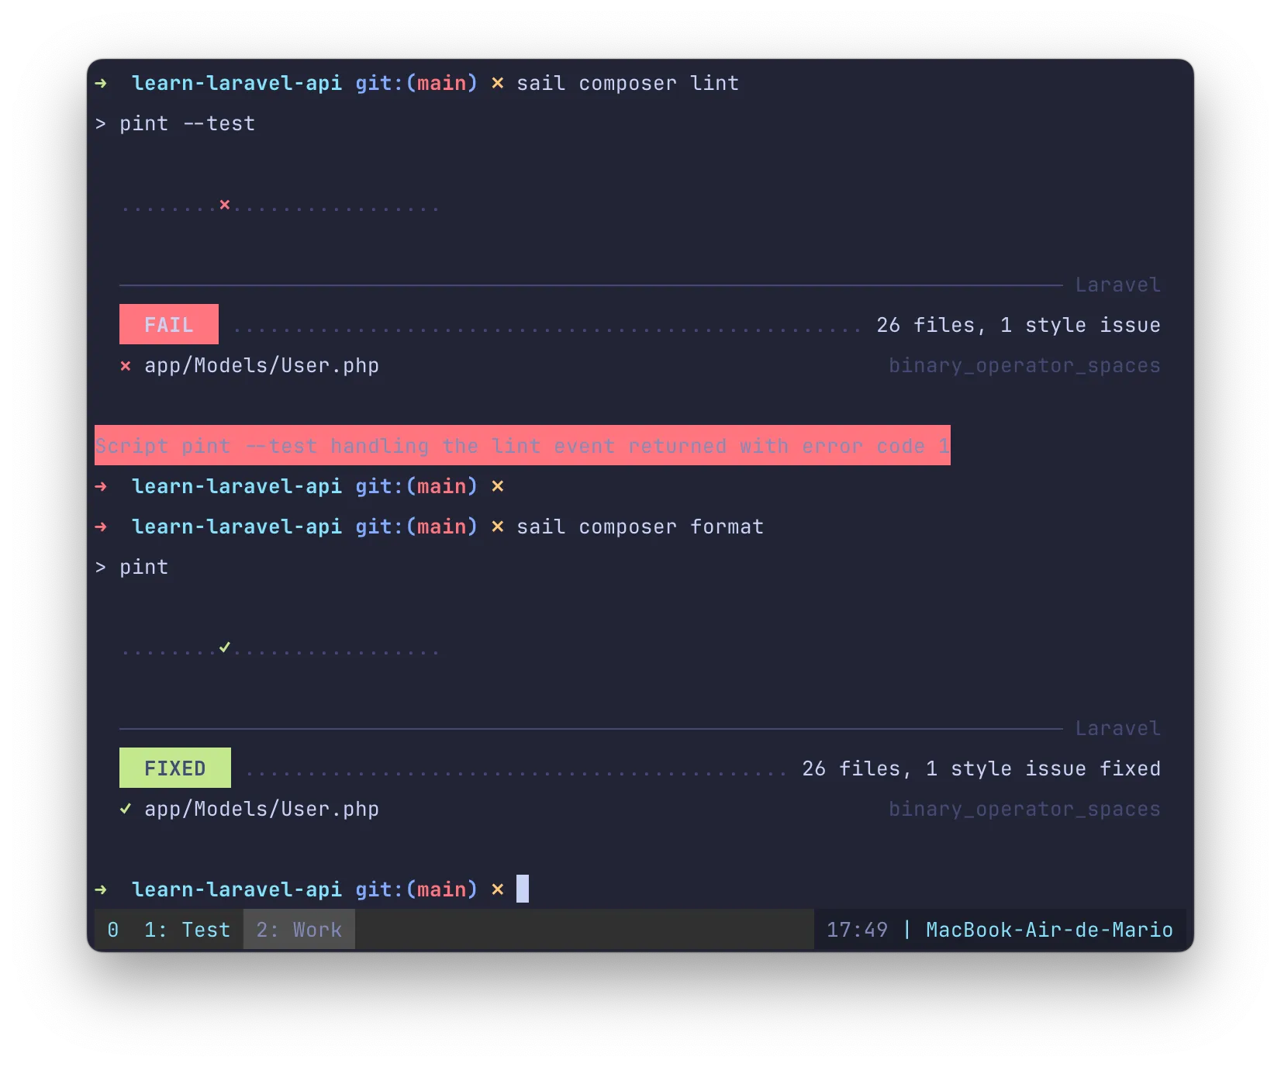The image size is (1281, 1067).
Task: Click the terminal cursor block at last prompt
Action: click(x=523, y=889)
